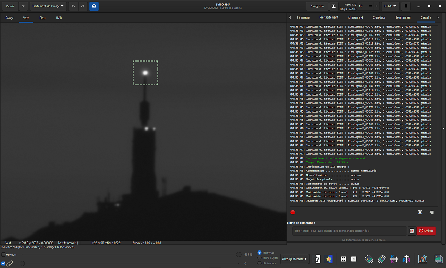Click the upper cut-off slider handle at 65535
This screenshot has width=446, height=268.
click(238, 255)
